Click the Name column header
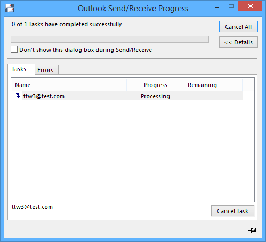 point(69,85)
